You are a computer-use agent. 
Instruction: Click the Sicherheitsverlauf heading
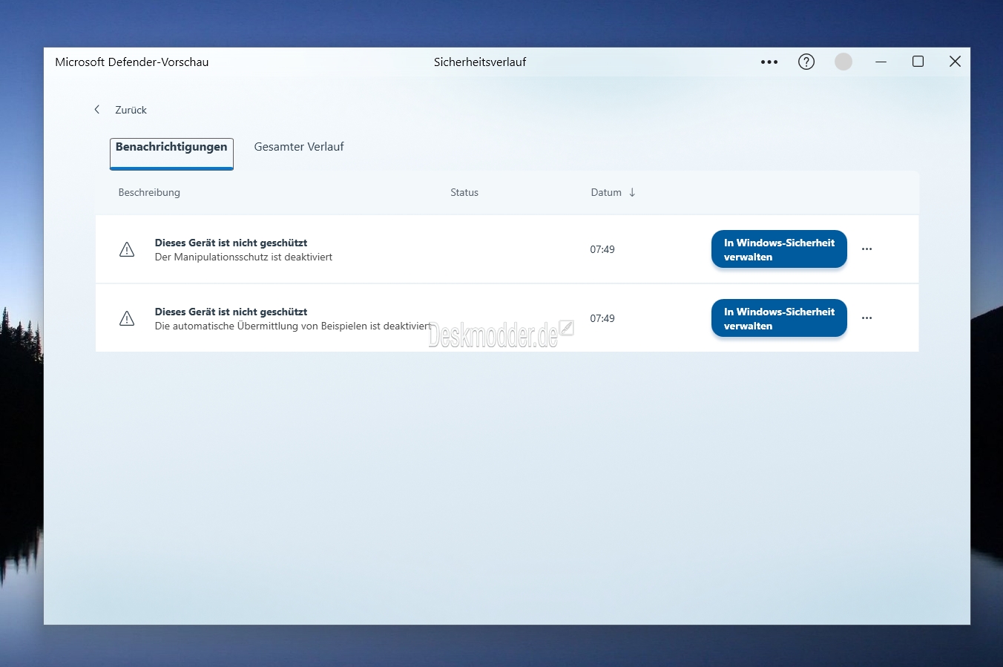[480, 62]
